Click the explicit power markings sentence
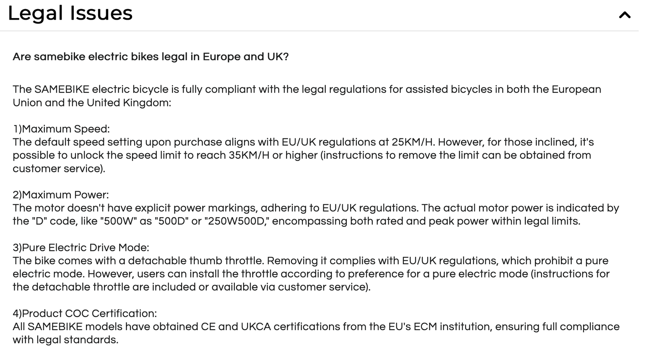 [215, 208]
